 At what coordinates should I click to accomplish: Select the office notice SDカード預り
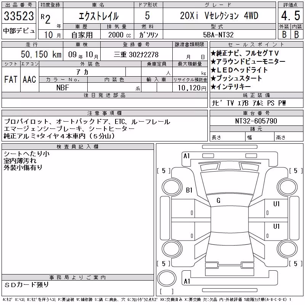(x=26, y=285)
